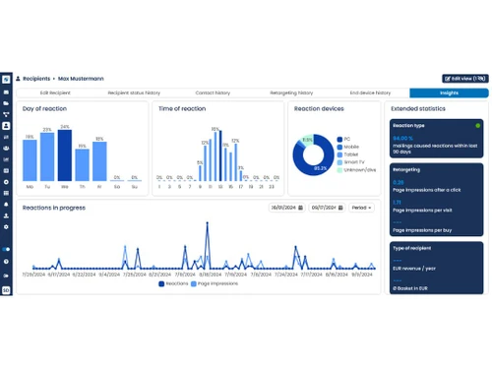
Task: Click EUR revenue / year text
Action: [414, 269]
